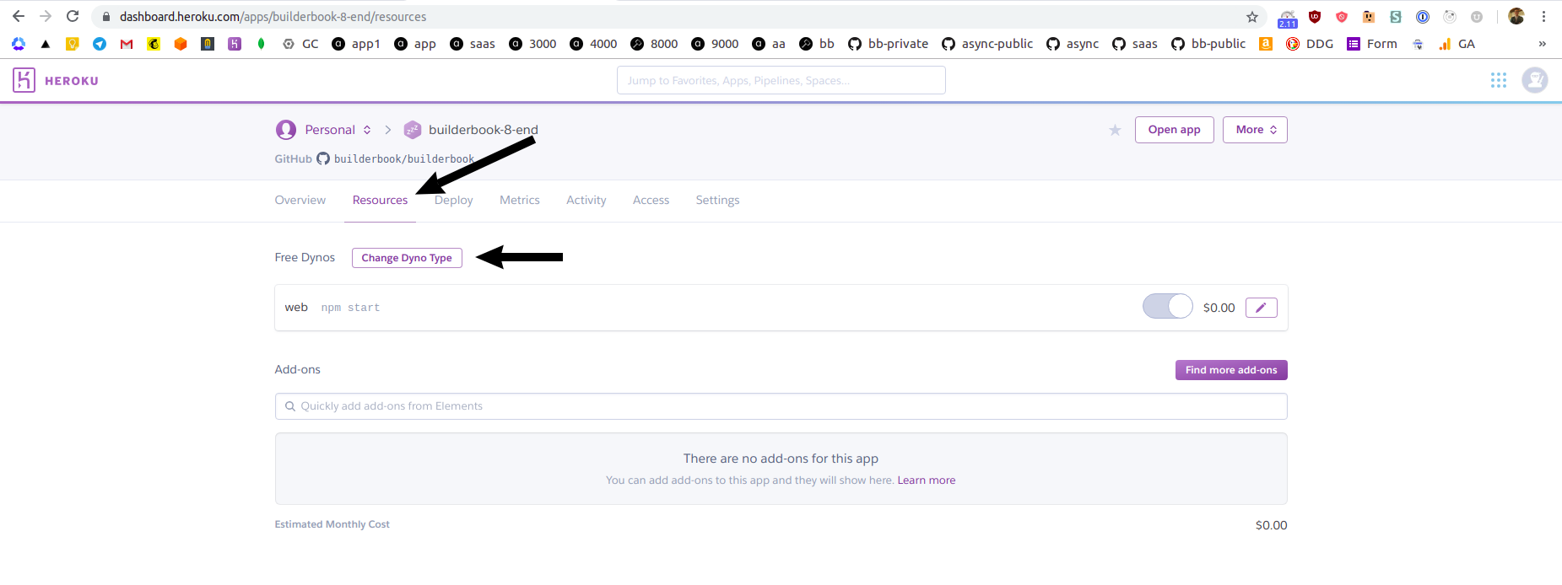
Task: Open the DDG bookmark
Action: pos(1310,44)
